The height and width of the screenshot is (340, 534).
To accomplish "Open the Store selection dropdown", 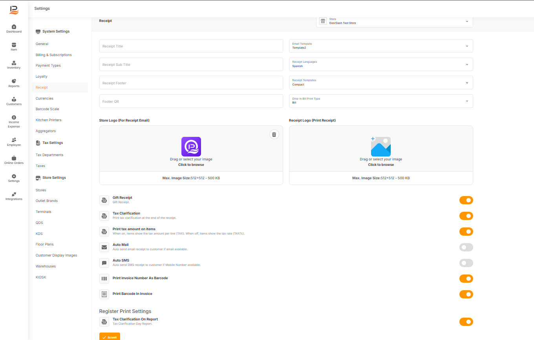I will (x=395, y=21).
